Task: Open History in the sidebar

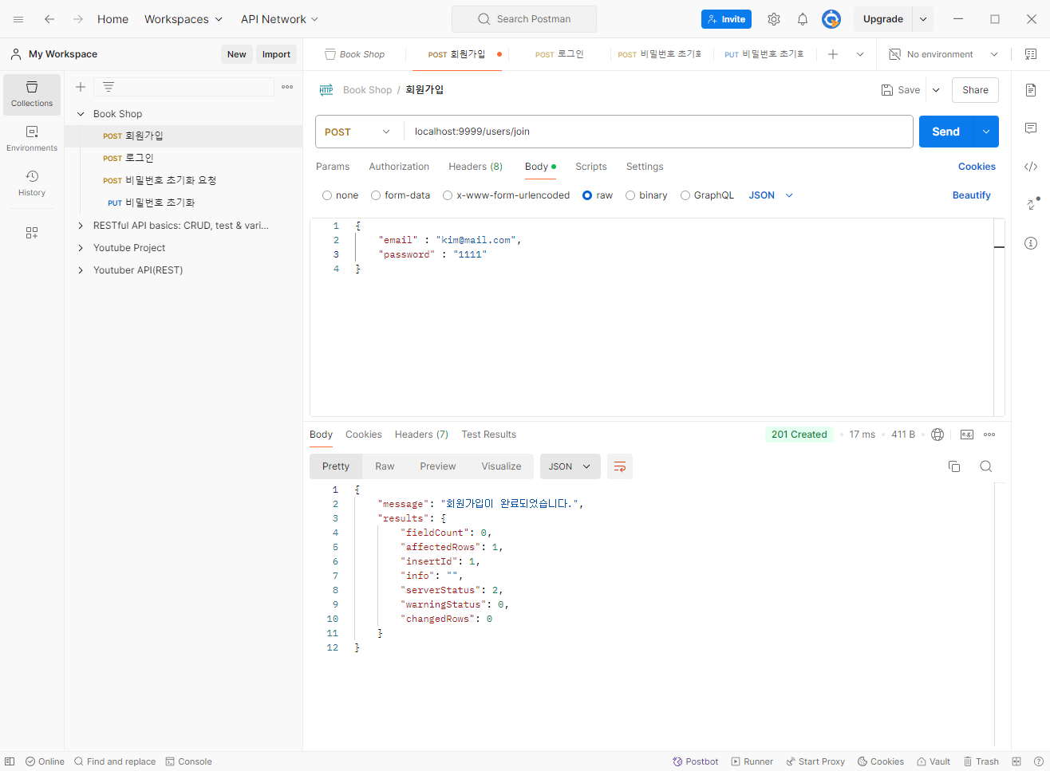Action: (x=32, y=183)
